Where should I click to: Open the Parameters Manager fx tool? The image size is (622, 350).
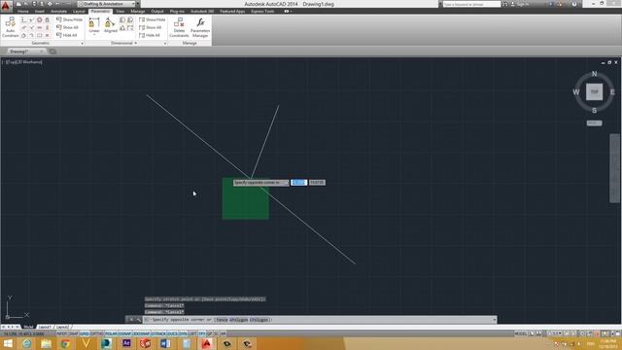pyautogui.click(x=200, y=27)
